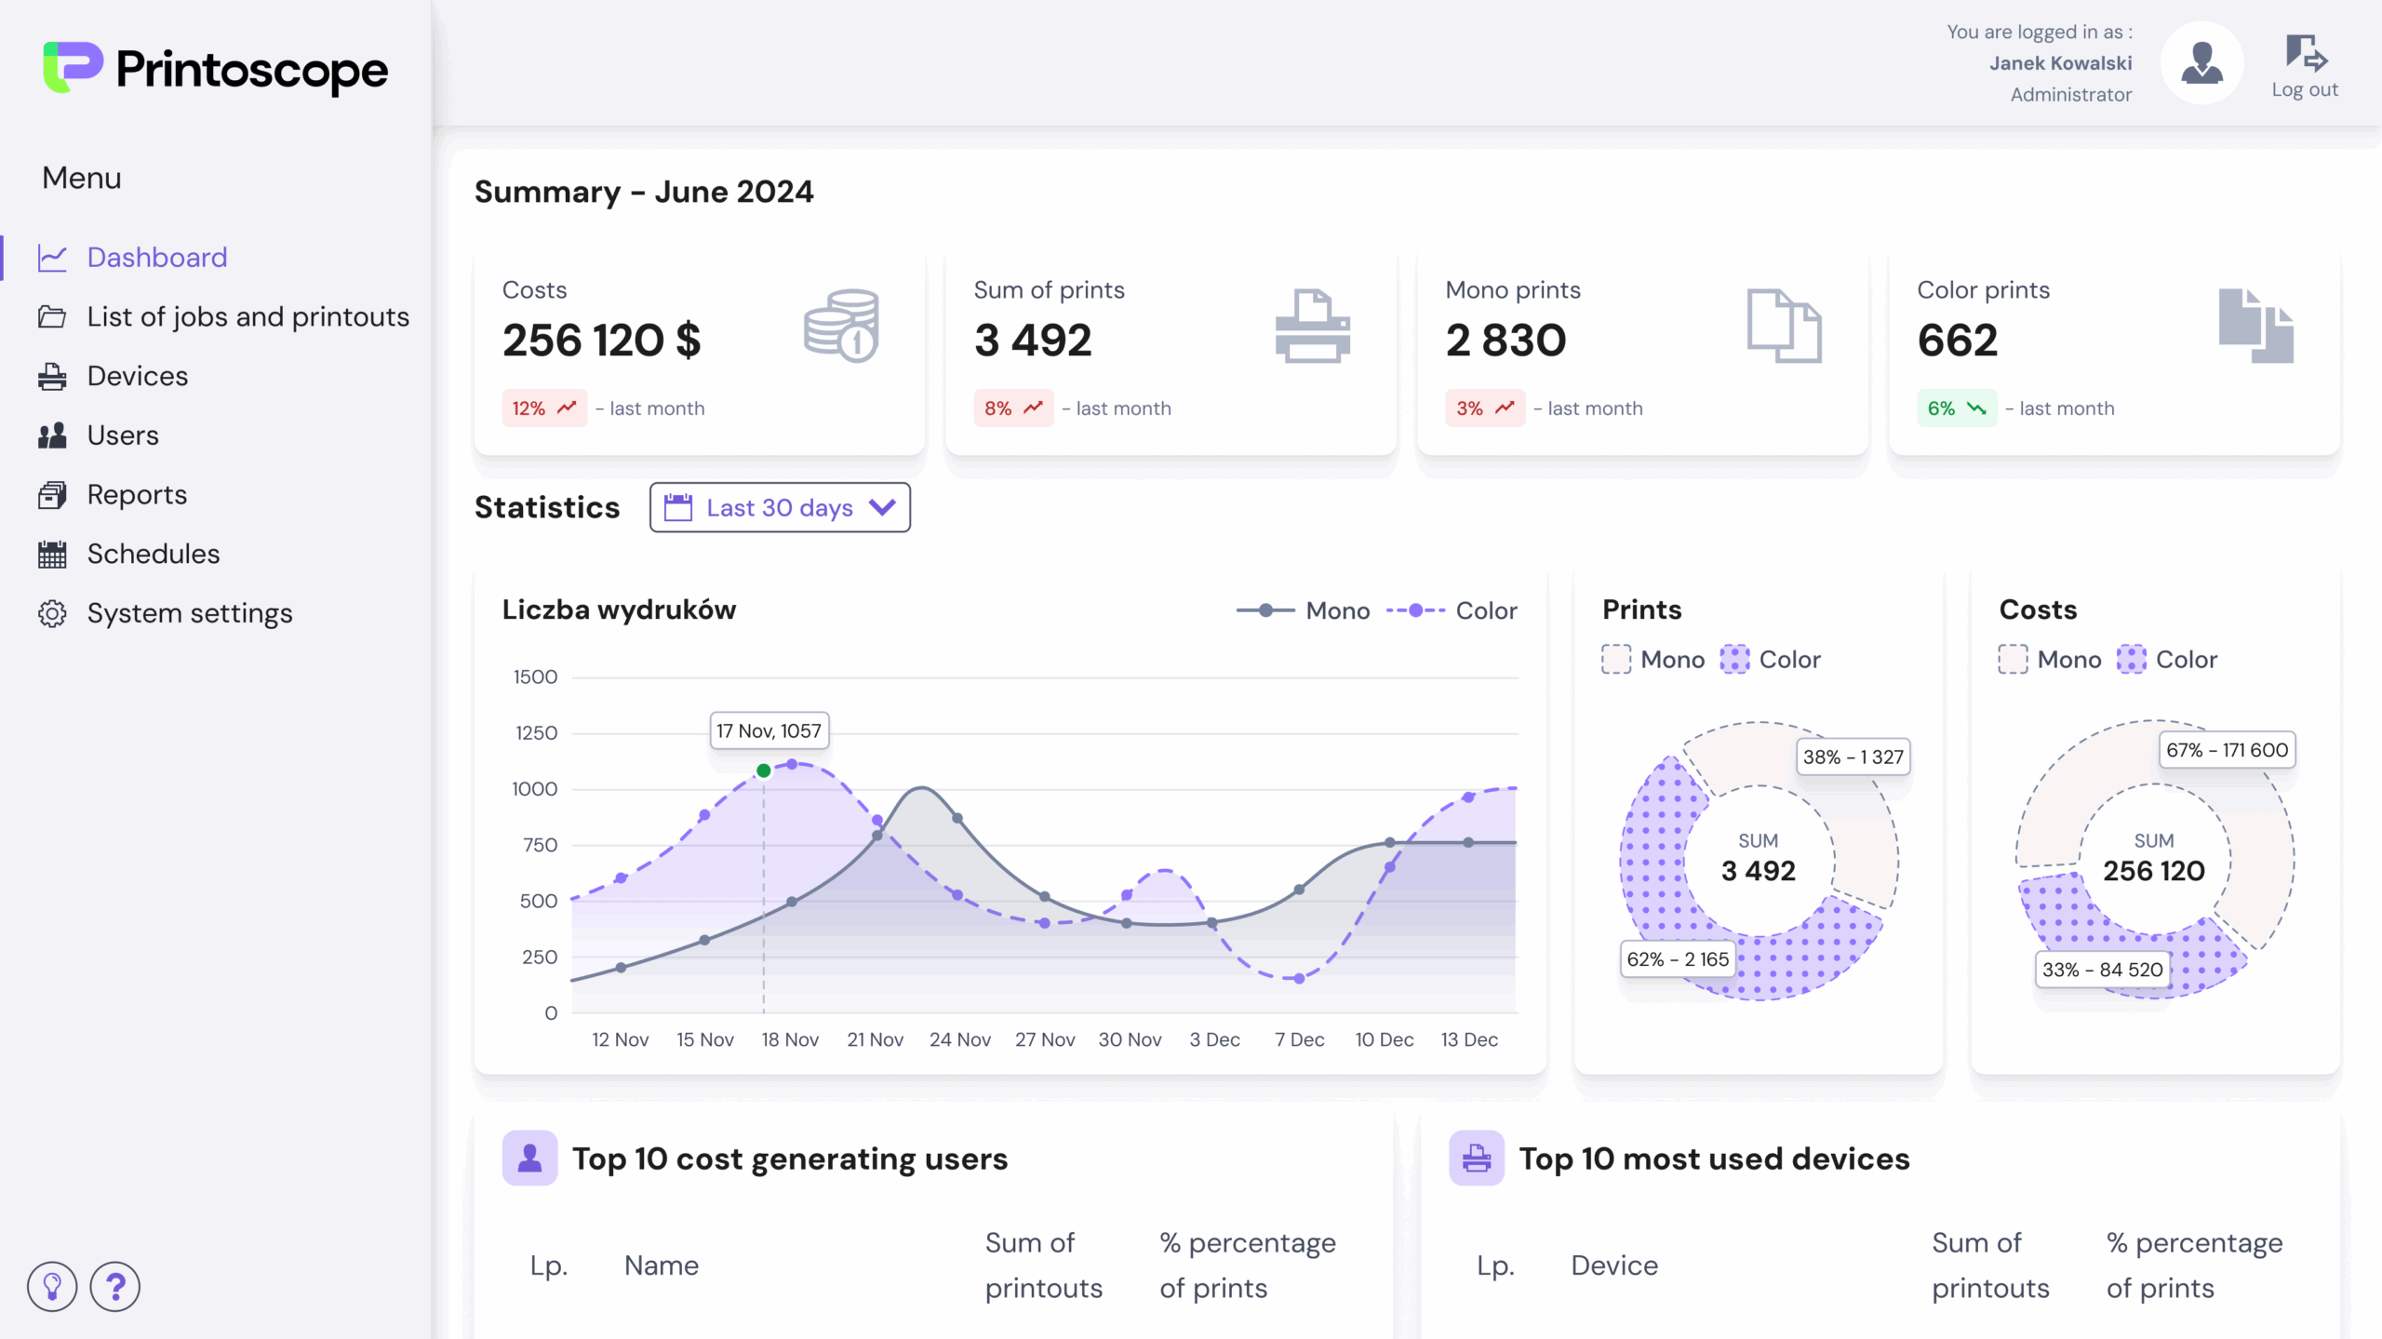Click the purple users icon beside Top 10 users
This screenshot has height=1339, width=2382.
[529, 1158]
